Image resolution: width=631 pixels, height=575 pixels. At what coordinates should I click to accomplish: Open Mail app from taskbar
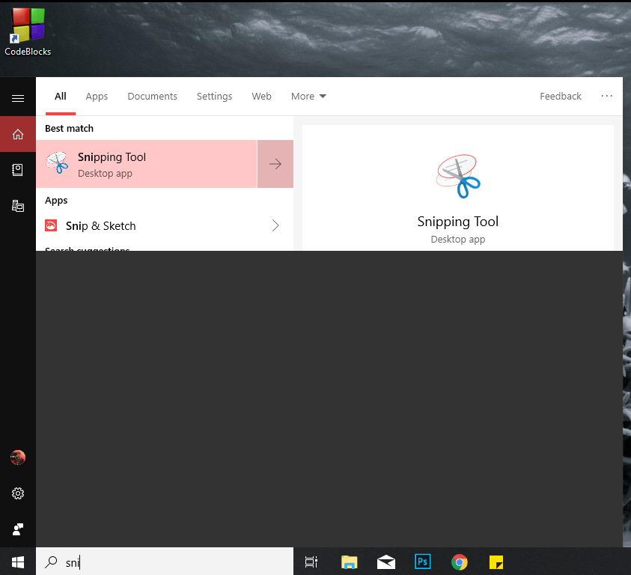tap(386, 562)
